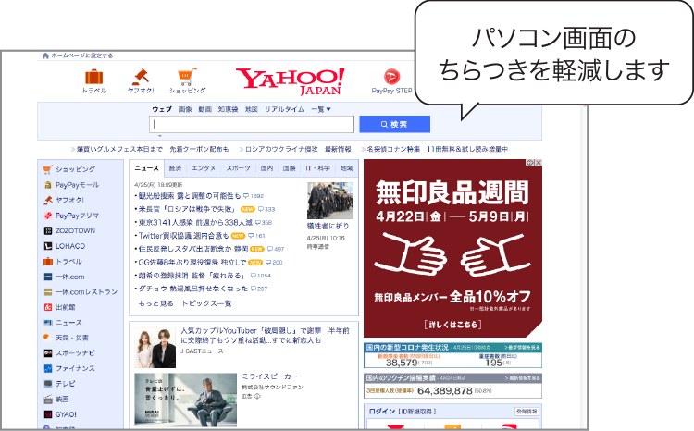This screenshot has height=431, width=694.
Task: Open the PayPay STEP icon
Action: 391,77
